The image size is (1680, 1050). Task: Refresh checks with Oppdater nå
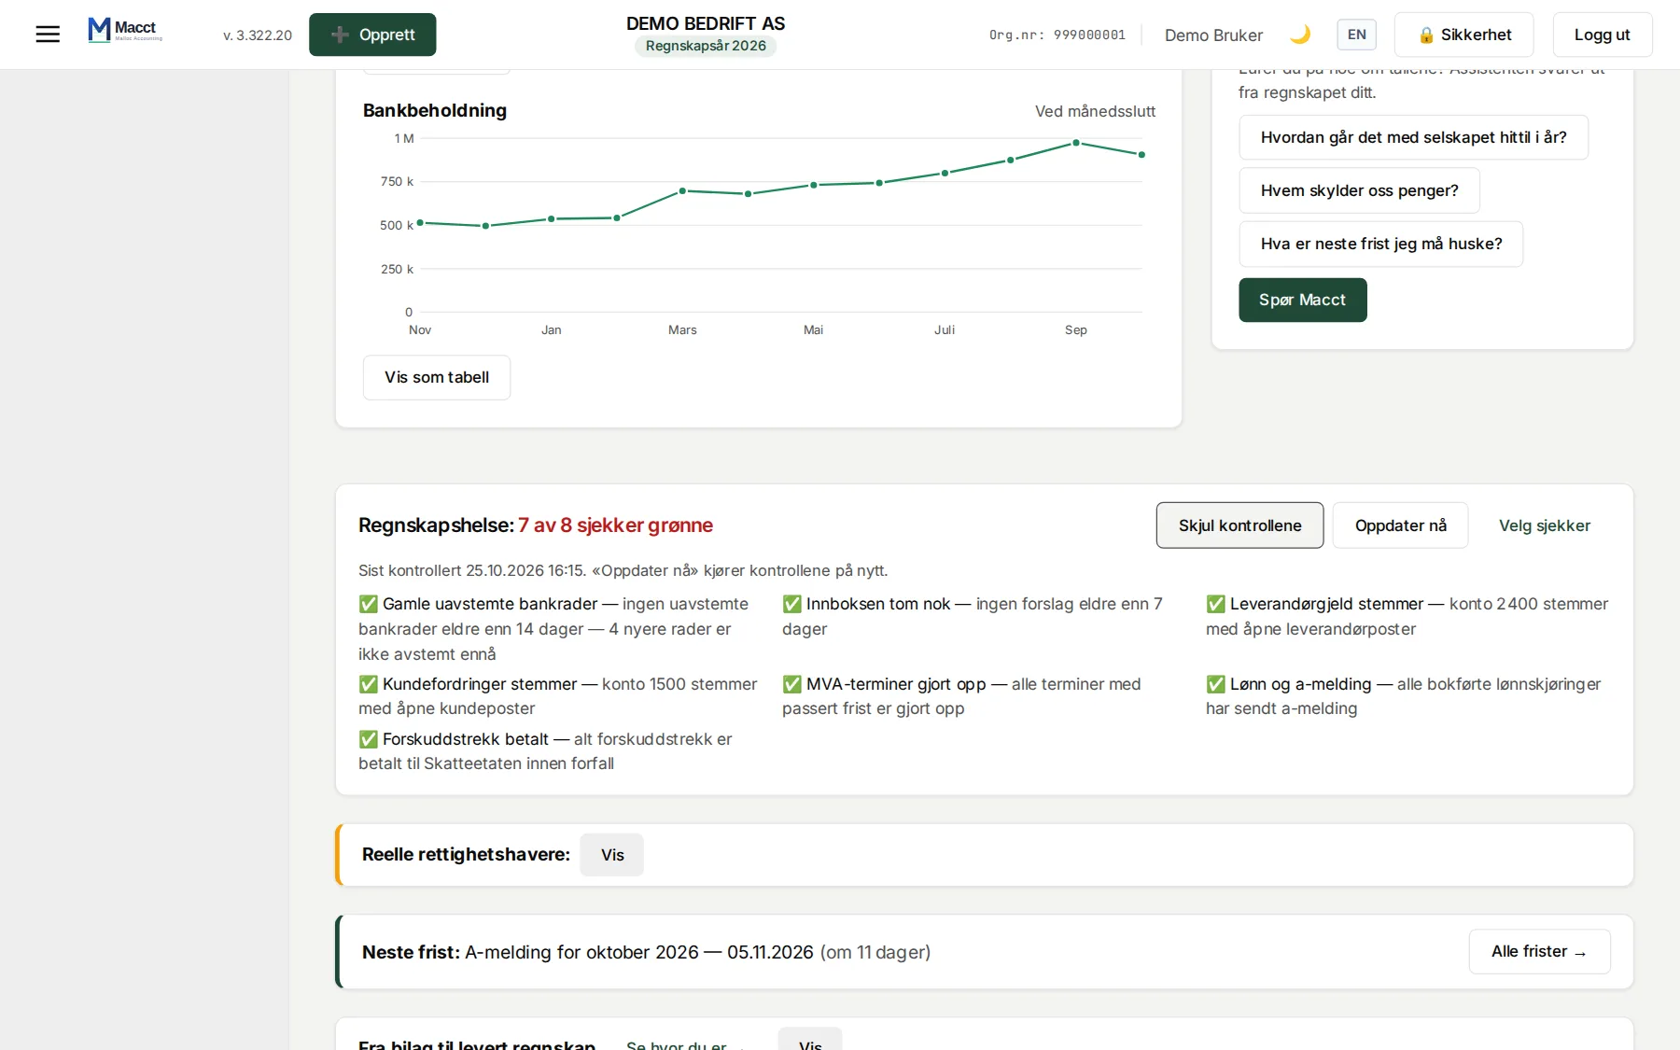tap(1400, 525)
